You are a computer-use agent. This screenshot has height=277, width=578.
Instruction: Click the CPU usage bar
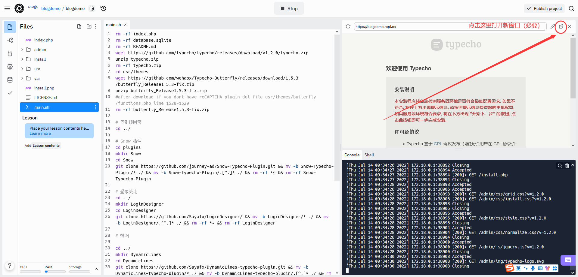click(x=30, y=271)
